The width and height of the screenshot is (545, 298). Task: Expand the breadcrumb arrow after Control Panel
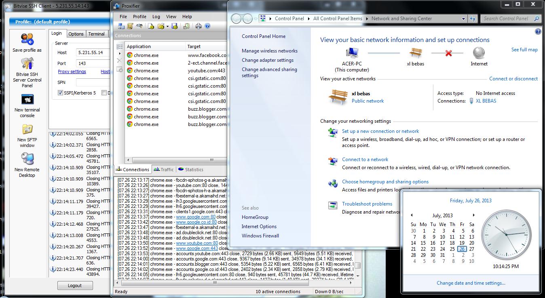point(308,19)
